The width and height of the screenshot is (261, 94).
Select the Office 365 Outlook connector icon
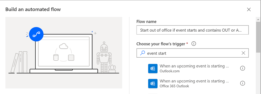tap(153, 83)
